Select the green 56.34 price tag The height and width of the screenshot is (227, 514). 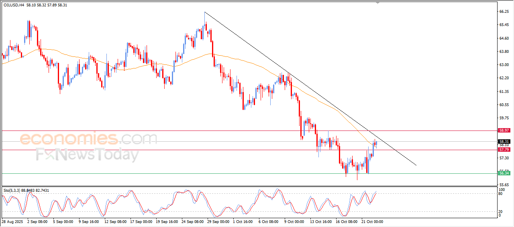tap(504, 173)
